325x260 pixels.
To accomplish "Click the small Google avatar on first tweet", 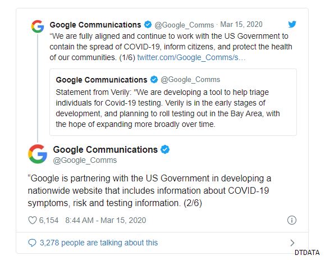I will [x=38, y=26].
